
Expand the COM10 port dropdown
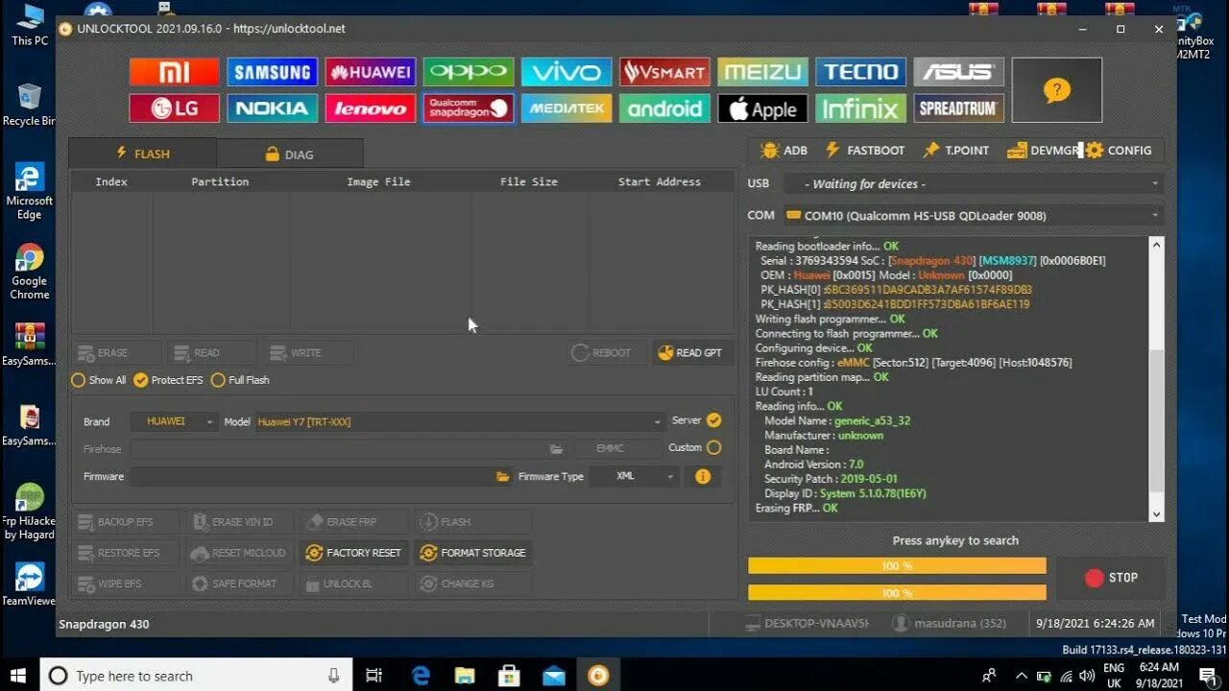pos(973,215)
